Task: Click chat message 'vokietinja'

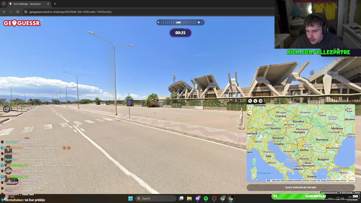Action: (29, 183)
